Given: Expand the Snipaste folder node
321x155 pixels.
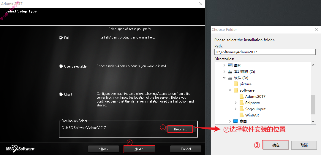Looking at the screenshot, I should (x=236, y=103).
